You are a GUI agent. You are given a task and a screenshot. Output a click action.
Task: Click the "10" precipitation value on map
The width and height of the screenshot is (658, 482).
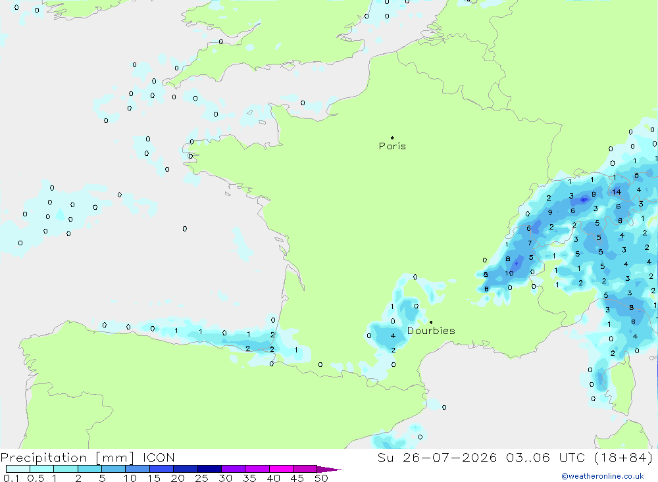(x=509, y=273)
